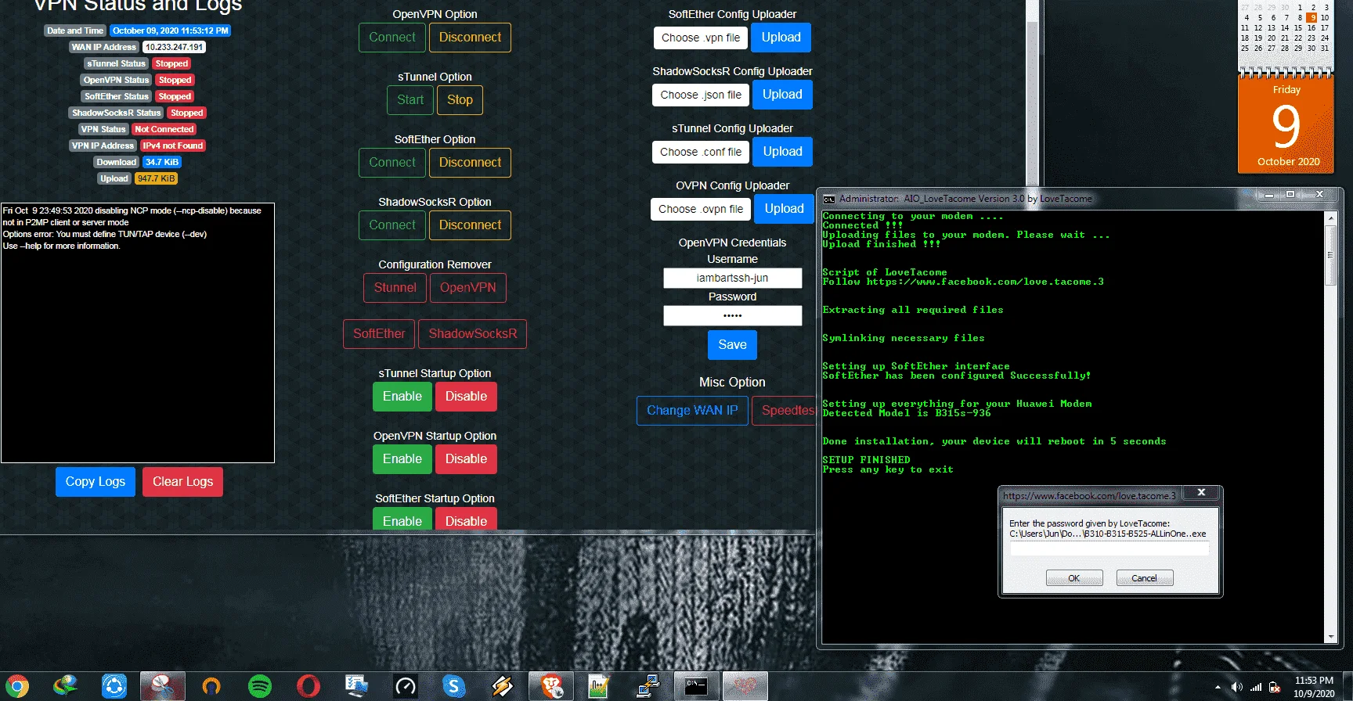1353x701 pixels.
Task: Upload the SoftEther config file
Action: click(x=781, y=38)
